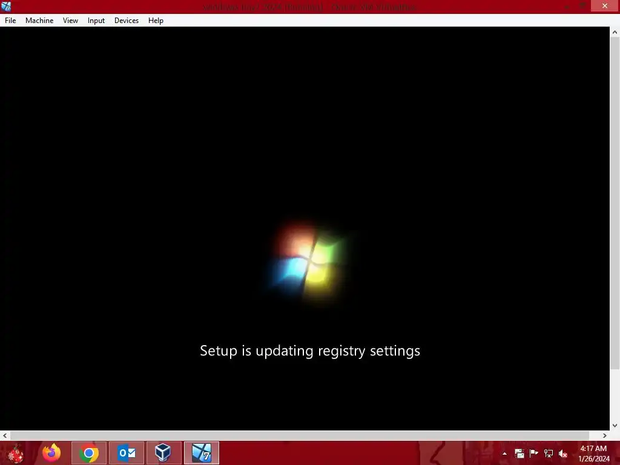The height and width of the screenshot is (465, 620).
Task: Open the Devices menu
Action: coord(127,21)
